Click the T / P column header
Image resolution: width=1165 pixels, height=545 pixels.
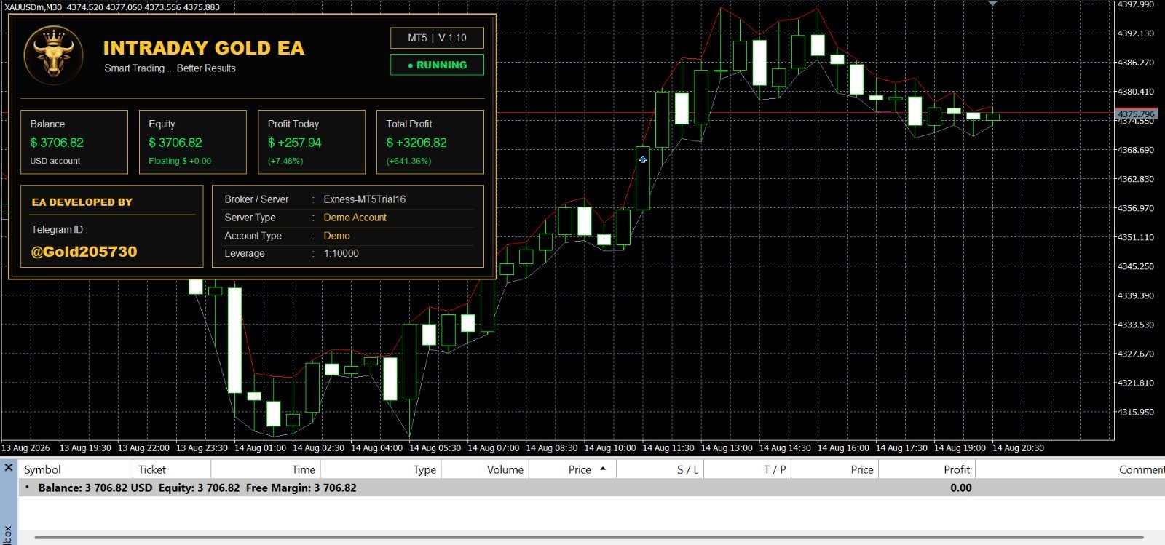pos(747,469)
